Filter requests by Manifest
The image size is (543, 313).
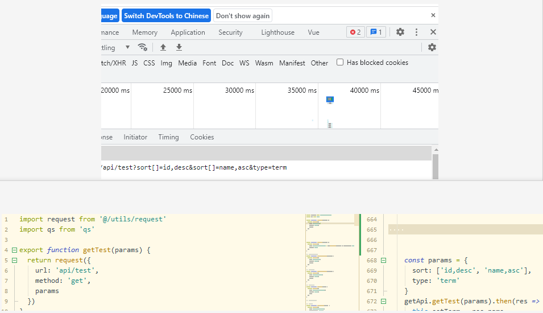coord(292,63)
